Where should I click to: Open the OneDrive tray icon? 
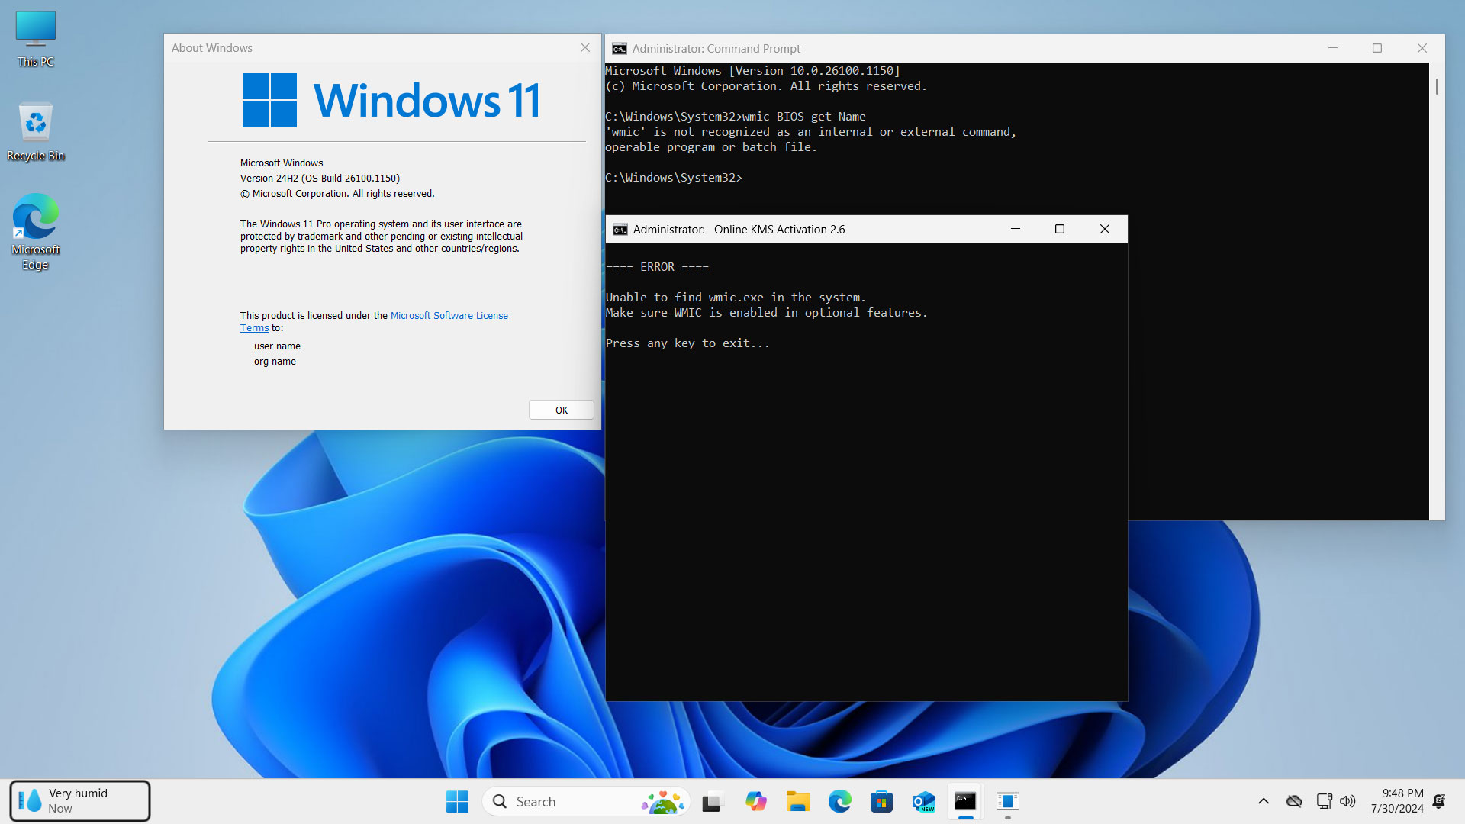pos(1294,801)
